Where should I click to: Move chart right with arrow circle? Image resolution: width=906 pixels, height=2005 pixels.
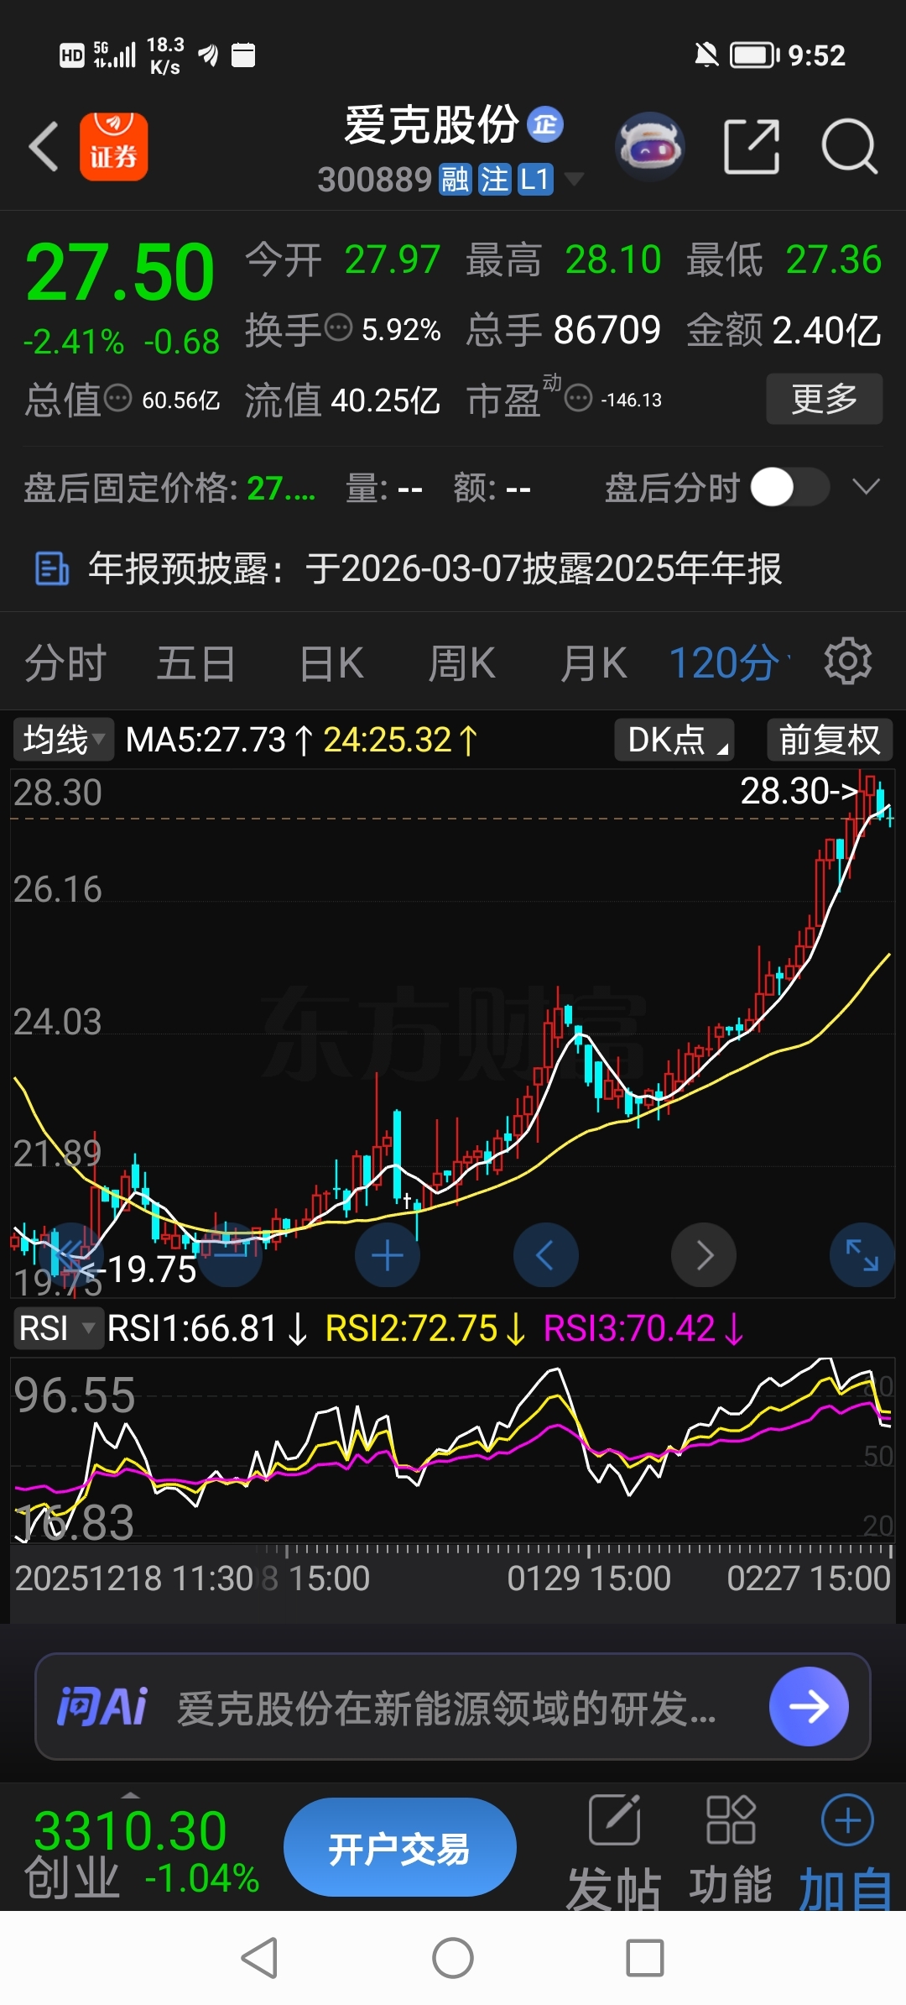click(704, 1255)
